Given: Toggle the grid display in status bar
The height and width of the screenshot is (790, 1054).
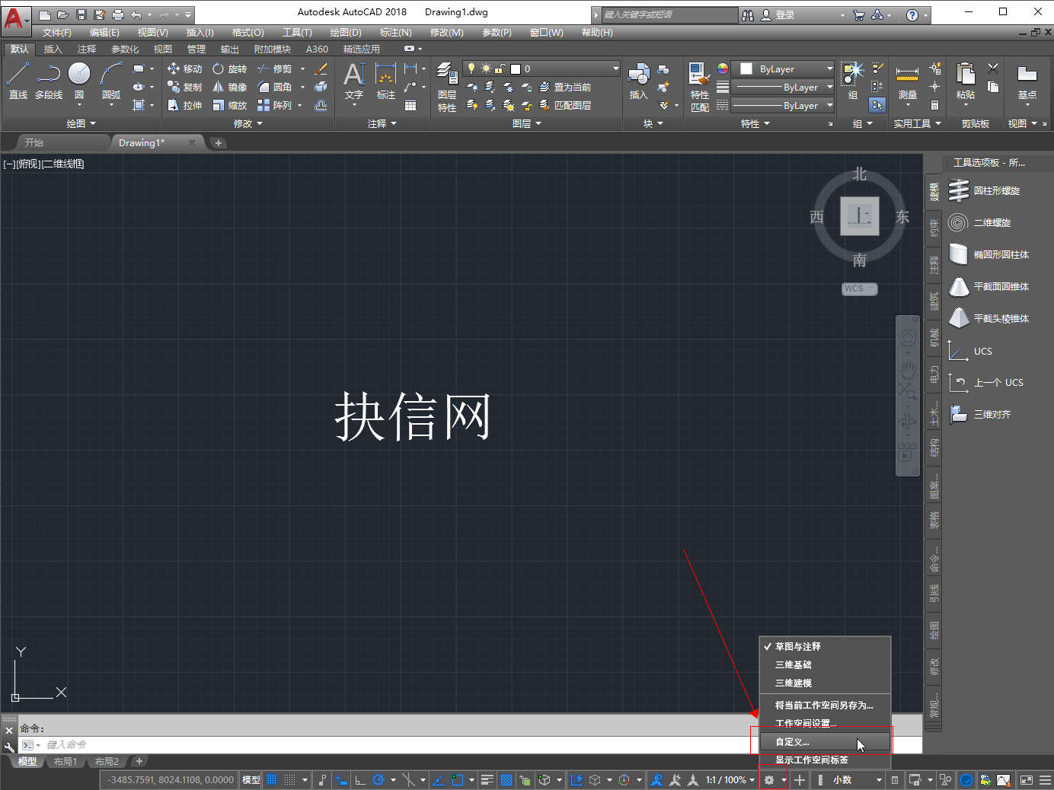Looking at the screenshot, I should (x=272, y=780).
